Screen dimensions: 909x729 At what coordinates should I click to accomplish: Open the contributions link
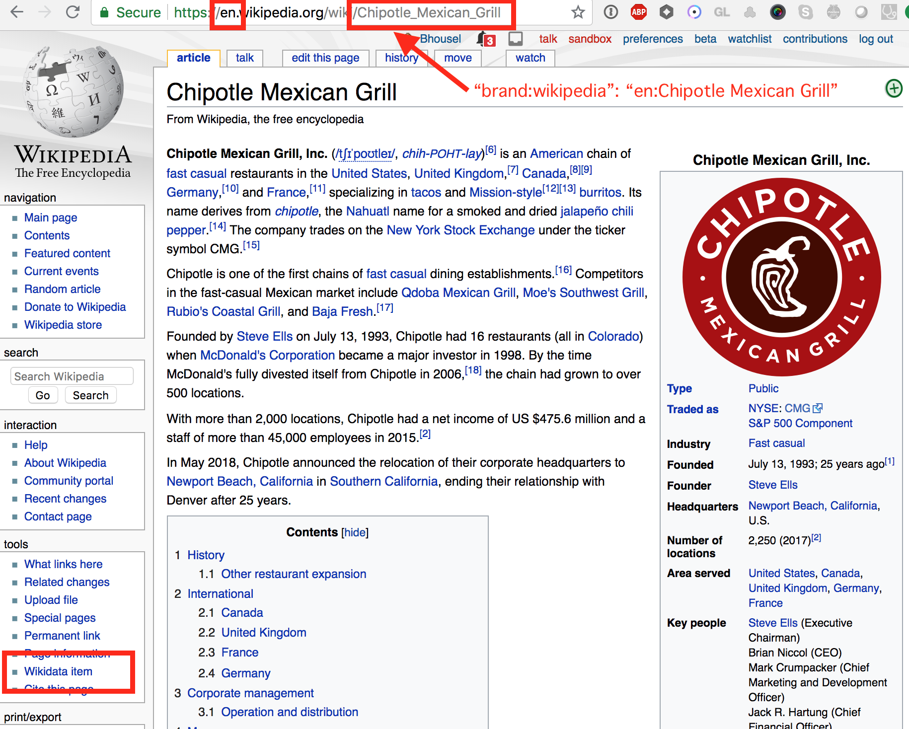815,39
